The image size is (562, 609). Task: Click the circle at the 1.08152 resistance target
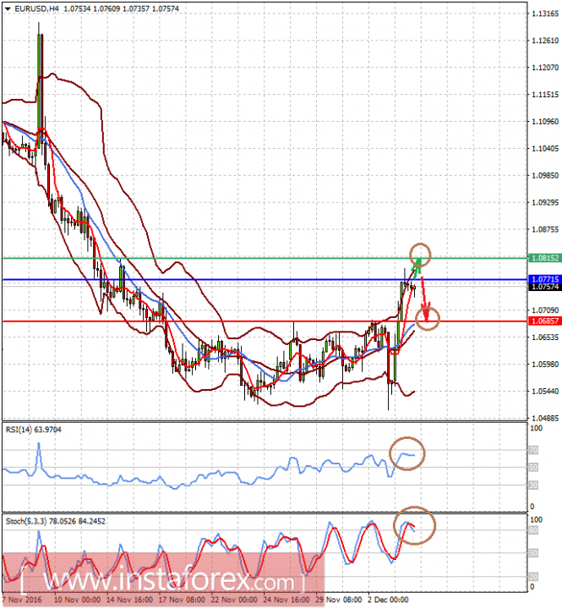(x=420, y=253)
